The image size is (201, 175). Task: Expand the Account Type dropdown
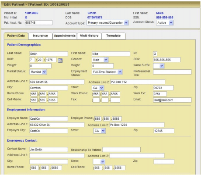click(x=107, y=23)
